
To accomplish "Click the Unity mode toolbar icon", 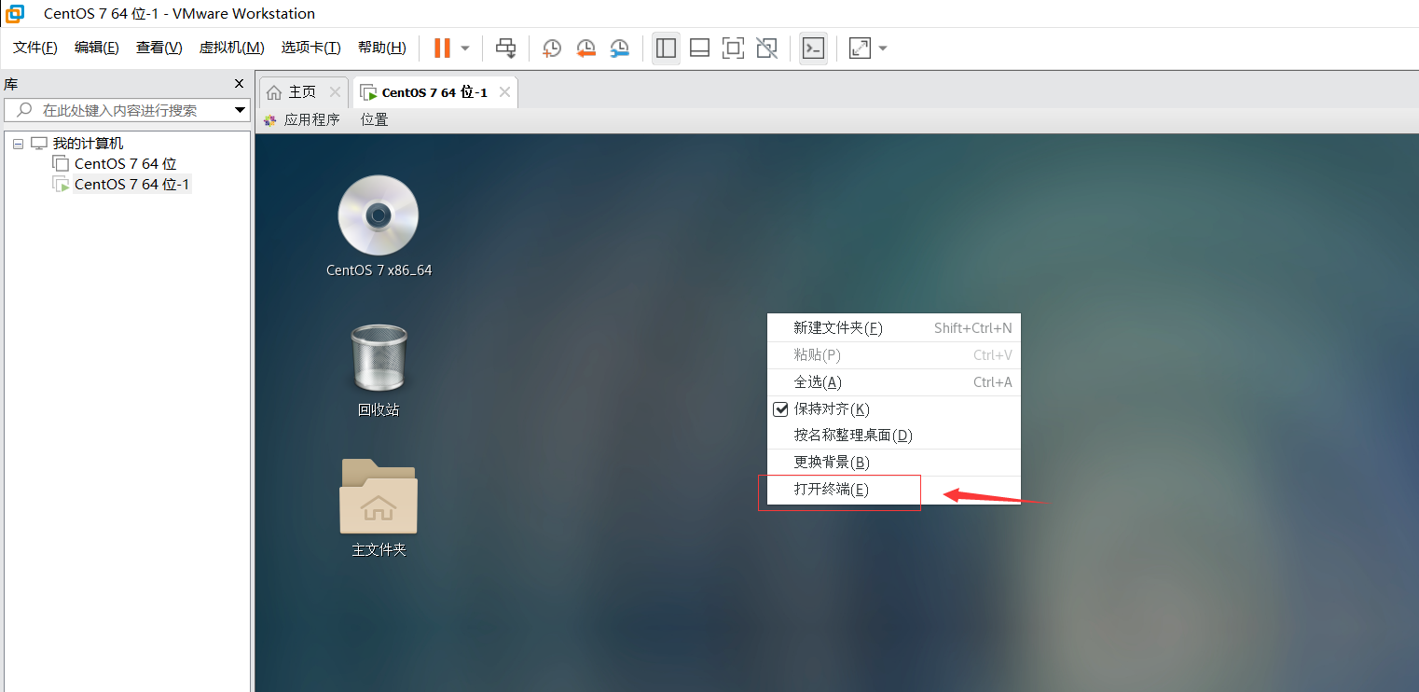I will [766, 48].
